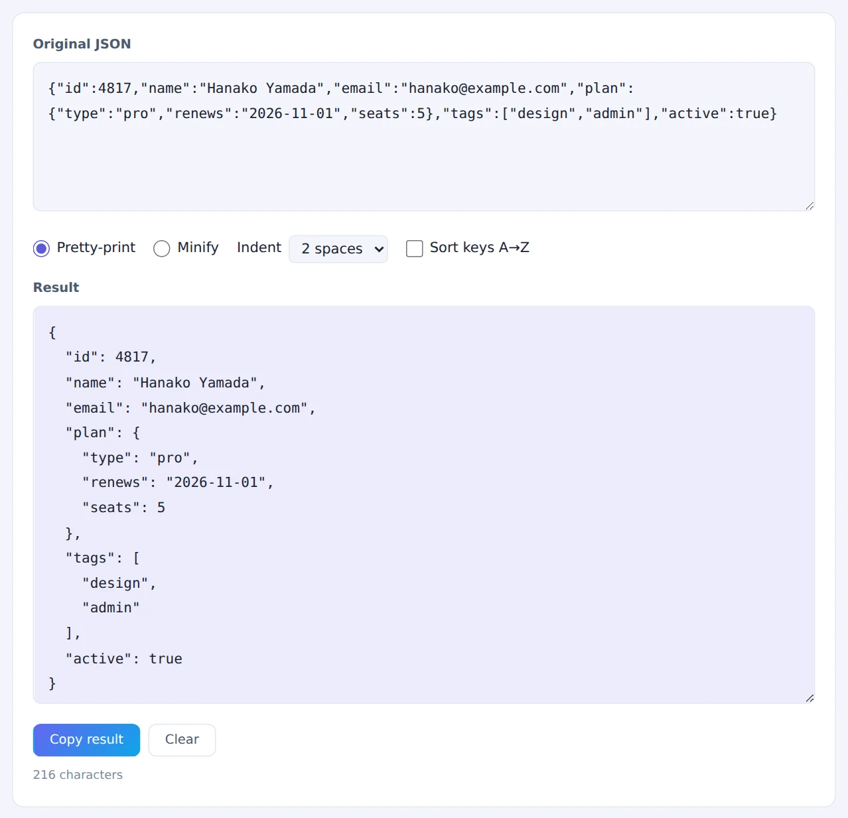The height and width of the screenshot is (818, 848).
Task: Click the 'Pretty-print' label text
Action: point(96,247)
